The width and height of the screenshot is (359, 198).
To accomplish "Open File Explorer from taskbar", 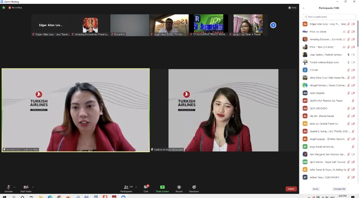I will [x=41, y=197].
